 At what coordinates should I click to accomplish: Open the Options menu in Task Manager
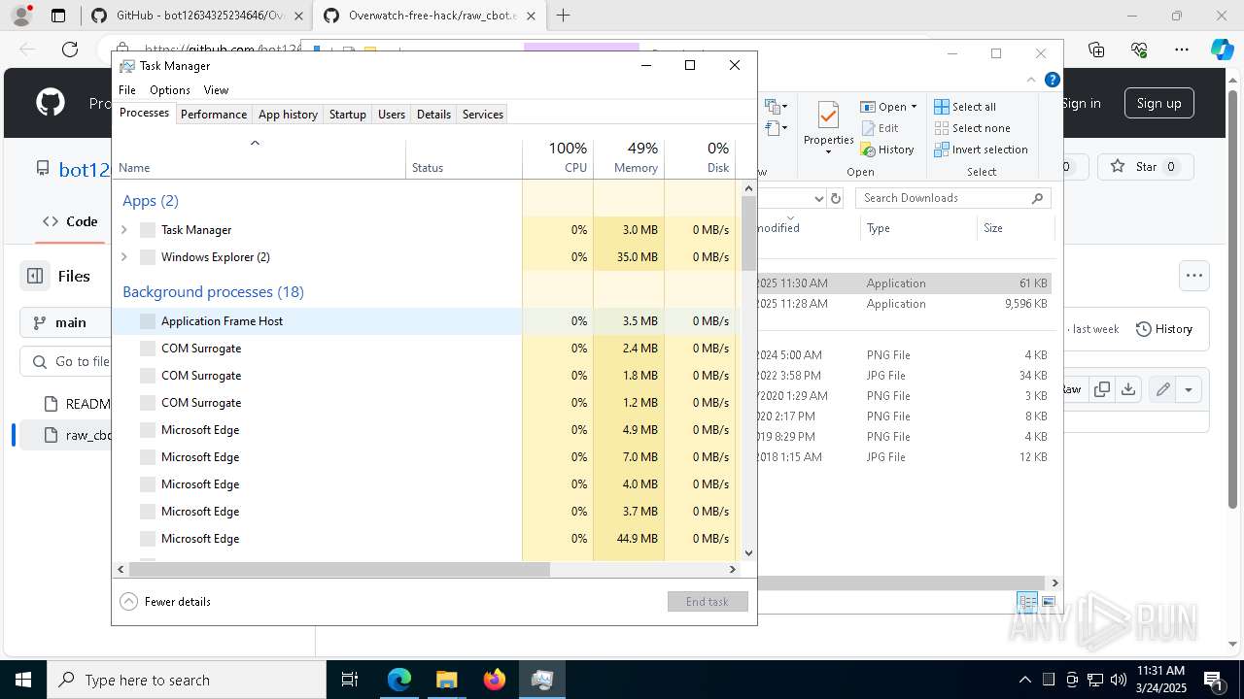pos(170,89)
